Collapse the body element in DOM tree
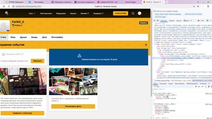212x119 pixels. 155,44
